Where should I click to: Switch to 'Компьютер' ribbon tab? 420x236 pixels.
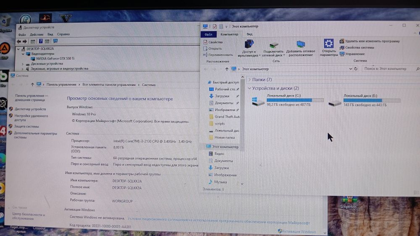pos(229,34)
